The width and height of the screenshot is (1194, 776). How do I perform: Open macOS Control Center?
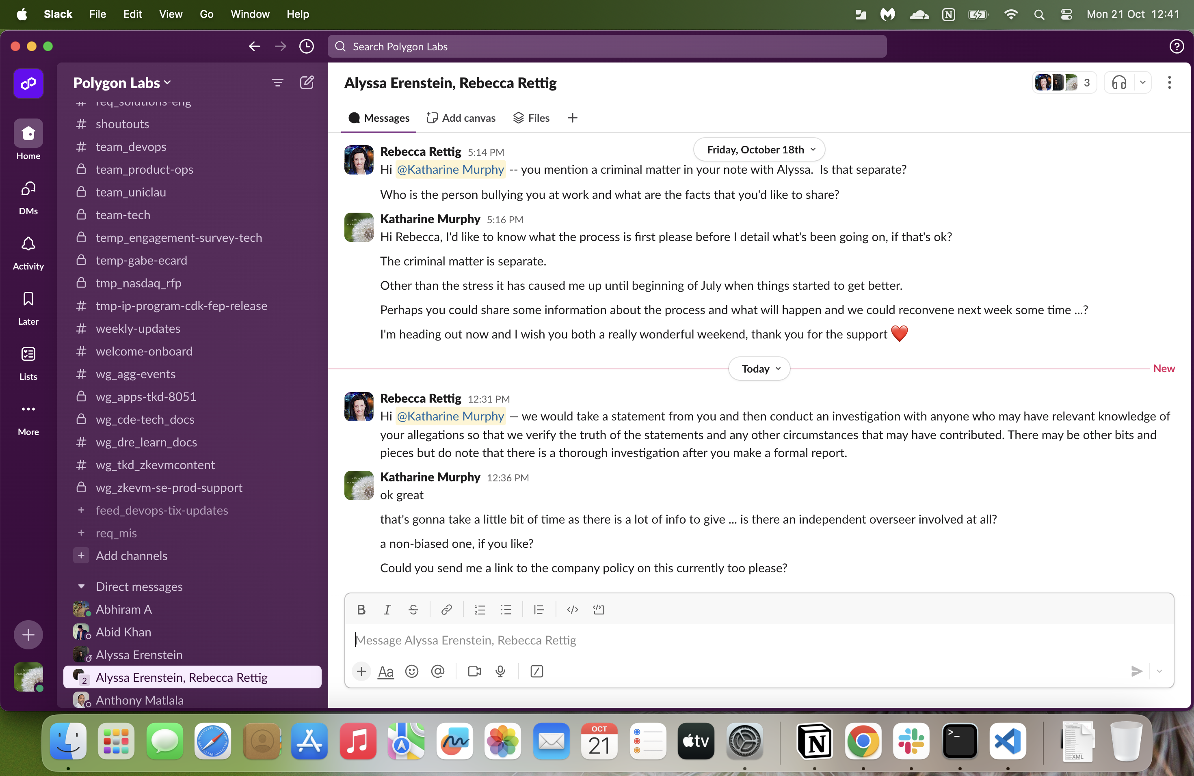(1066, 14)
